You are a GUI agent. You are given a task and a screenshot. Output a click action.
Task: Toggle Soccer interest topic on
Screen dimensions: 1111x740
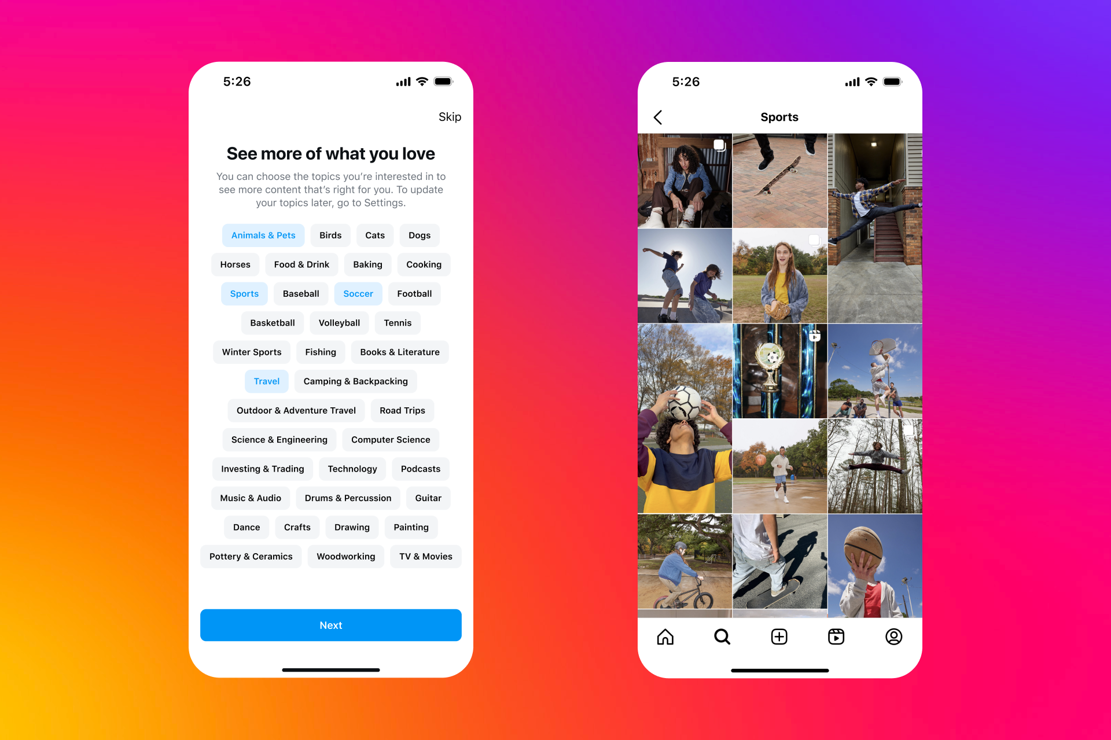click(358, 293)
